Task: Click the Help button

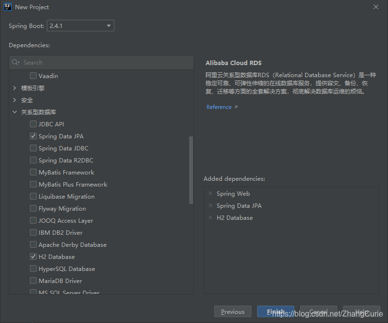Action: pyautogui.click(x=361, y=311)
